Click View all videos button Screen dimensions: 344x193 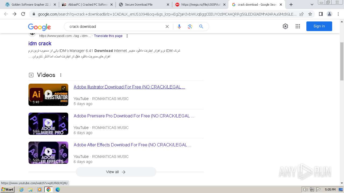pyautogui.click(x=116, y=172)
